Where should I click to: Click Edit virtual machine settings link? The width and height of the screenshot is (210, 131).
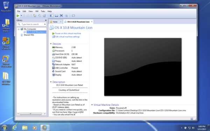tap(67, 37)
